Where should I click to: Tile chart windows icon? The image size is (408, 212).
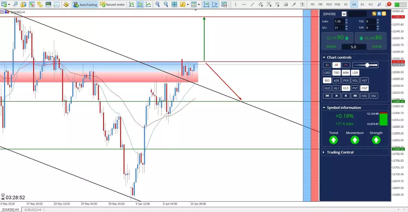[x=174, y=4]
